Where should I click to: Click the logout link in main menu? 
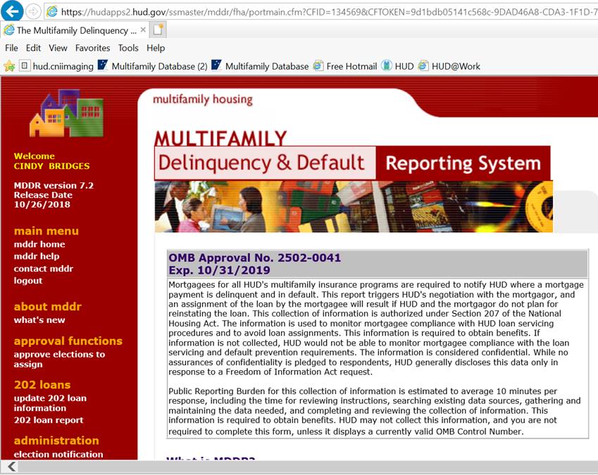click(x=28, y=280)
